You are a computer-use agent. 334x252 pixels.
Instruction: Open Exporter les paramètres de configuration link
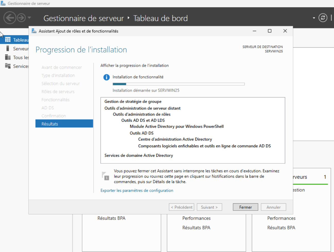coord(137,190)
